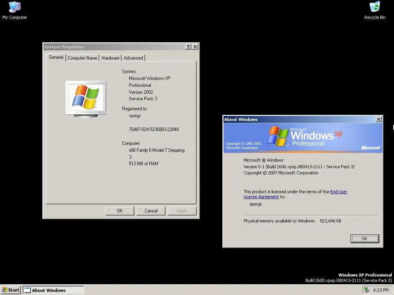Click 'Version 5.1 (Build 2600...' line in About Windows
Image resolution: width=394 pixels, height=295 pixels.
click(x=299, y=167)
